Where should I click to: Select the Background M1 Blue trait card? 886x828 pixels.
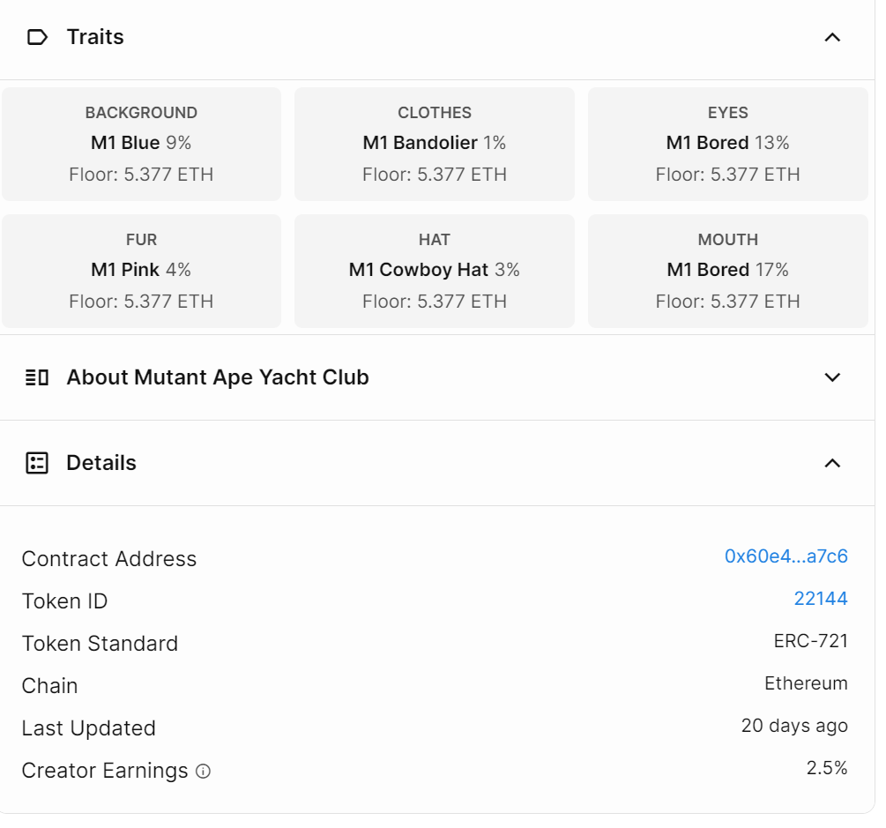(x=141, y=144)
